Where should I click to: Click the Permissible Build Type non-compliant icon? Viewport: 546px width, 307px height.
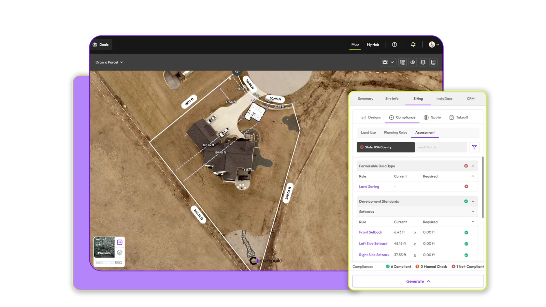(466, 166)
